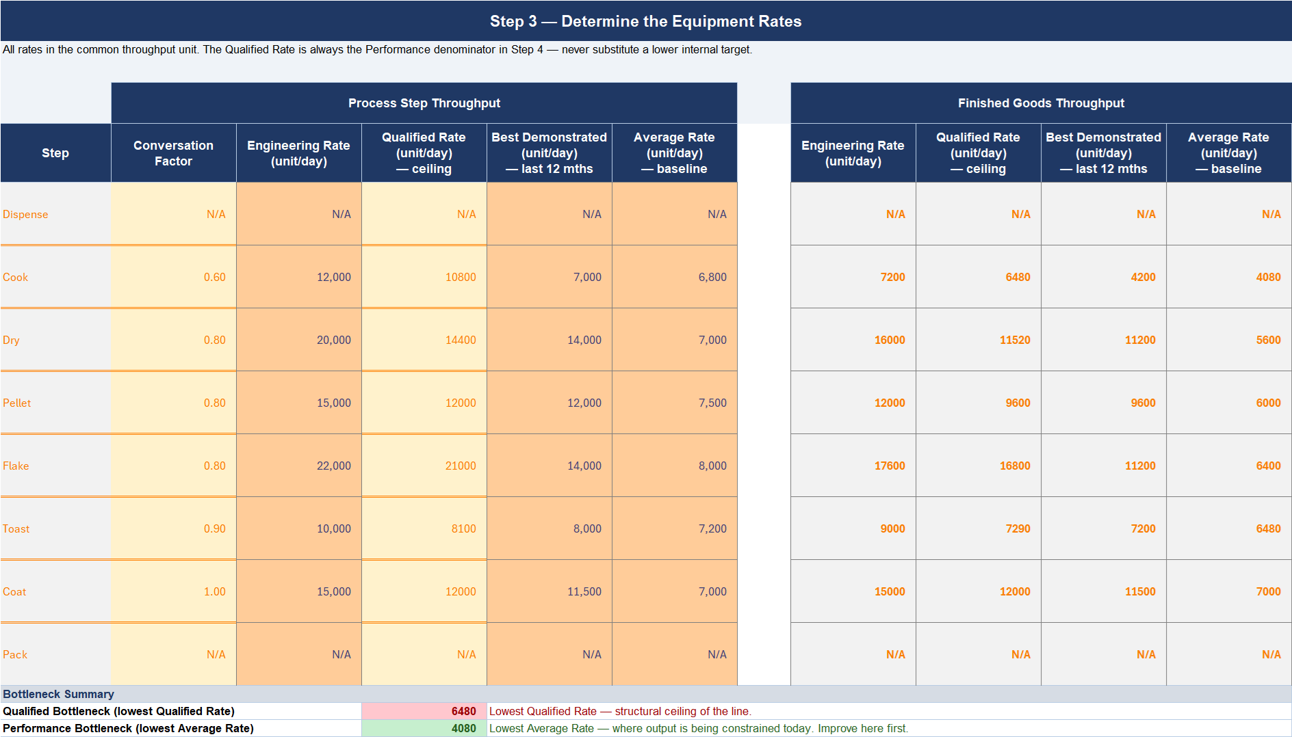This screenshot has width=1292, height=737.
Task: Select the Finished Goods Throughput header
Action: pos(1041,103)
